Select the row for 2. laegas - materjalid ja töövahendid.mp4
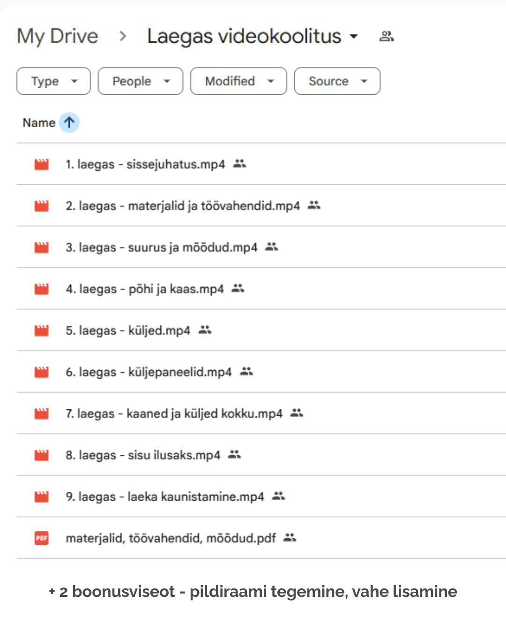This screenshot has height=633, width=506. pyautogui.click(x=183, y=205)
